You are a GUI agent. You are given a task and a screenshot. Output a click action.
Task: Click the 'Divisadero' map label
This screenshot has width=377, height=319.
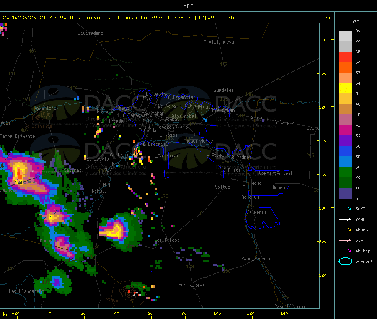[x=90, y=33]
